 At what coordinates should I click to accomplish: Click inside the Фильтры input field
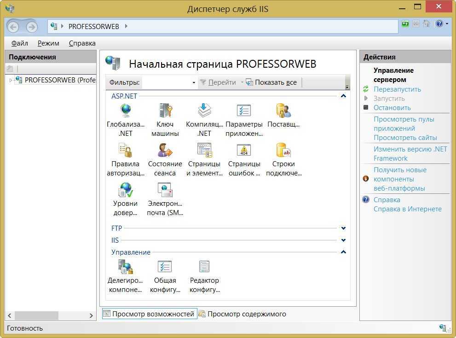coord(167,82)
